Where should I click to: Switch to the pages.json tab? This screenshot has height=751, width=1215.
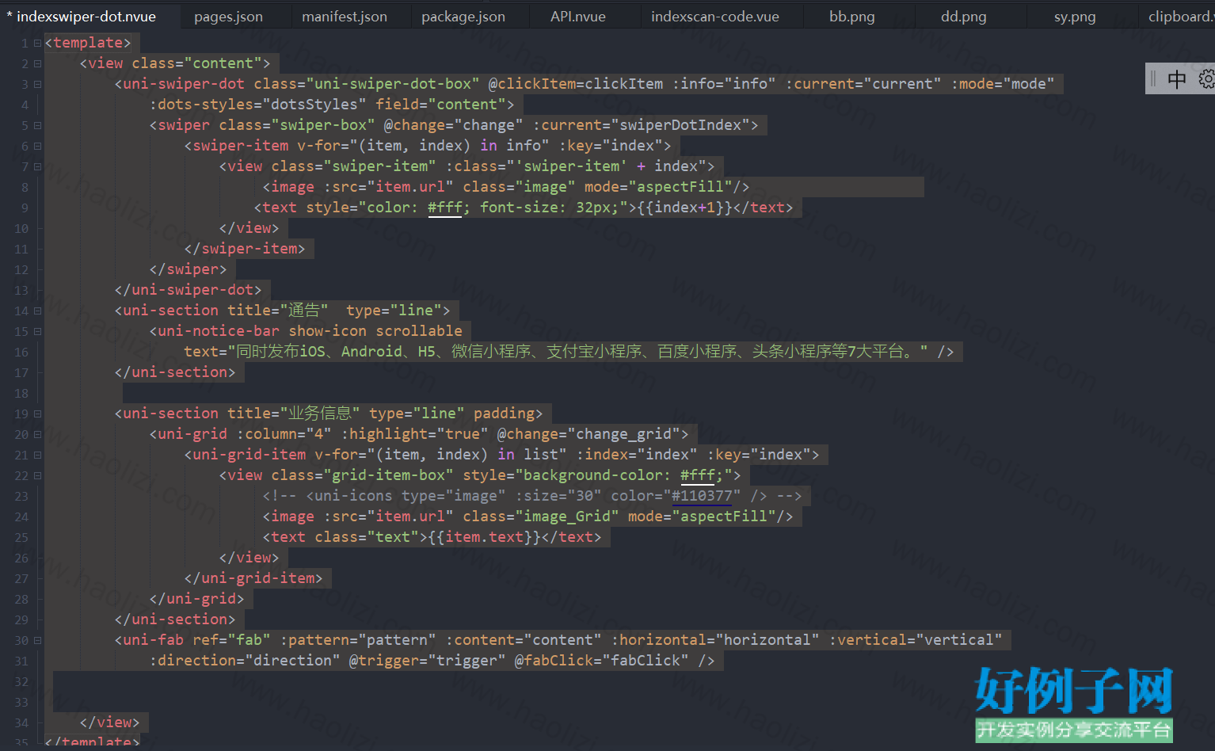tap(228, 17)
